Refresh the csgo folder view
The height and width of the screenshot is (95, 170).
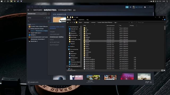point(132,22)
